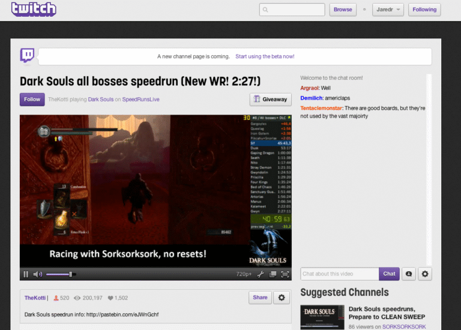Click the eye total views icon
461x330 pixels.
click(x=77, y=298)
